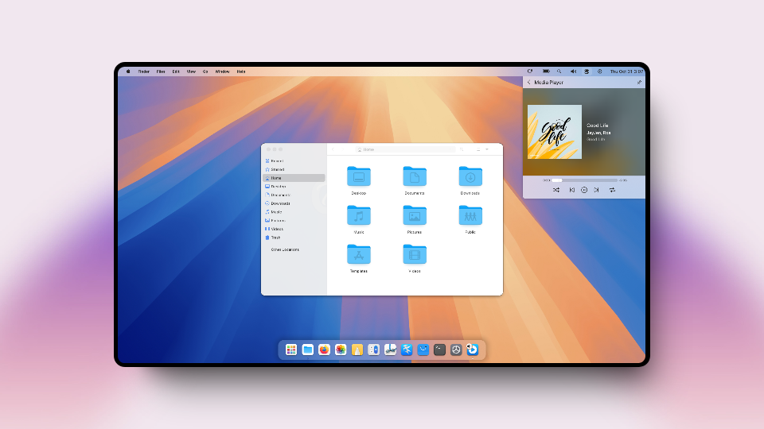Open the Edit menu

pyautogui.click(x=176, y=71)
